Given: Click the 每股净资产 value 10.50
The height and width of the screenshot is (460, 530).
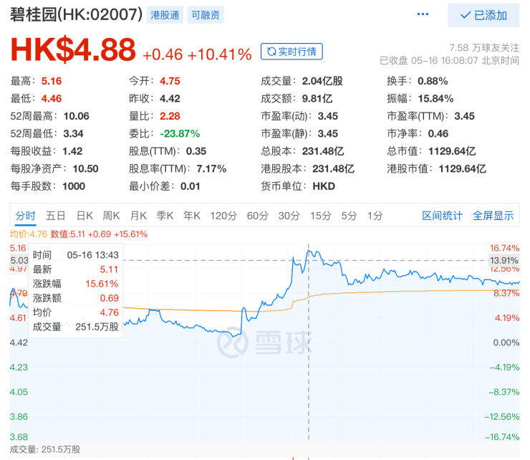Looking at the screenshot, I should tap(85, 169).
